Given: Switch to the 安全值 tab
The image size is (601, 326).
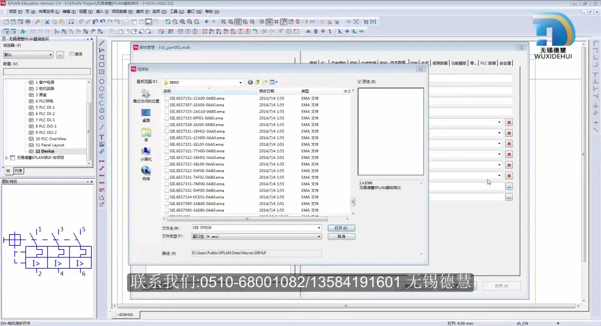Looking at the screenshot, I should [x=505, y=63].
